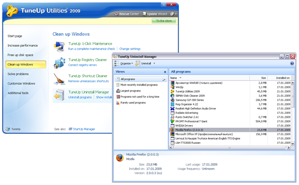This screenshot has height=185, width=299.
Task: Click the list scroll down arrow
Action: tap(293, 144)
